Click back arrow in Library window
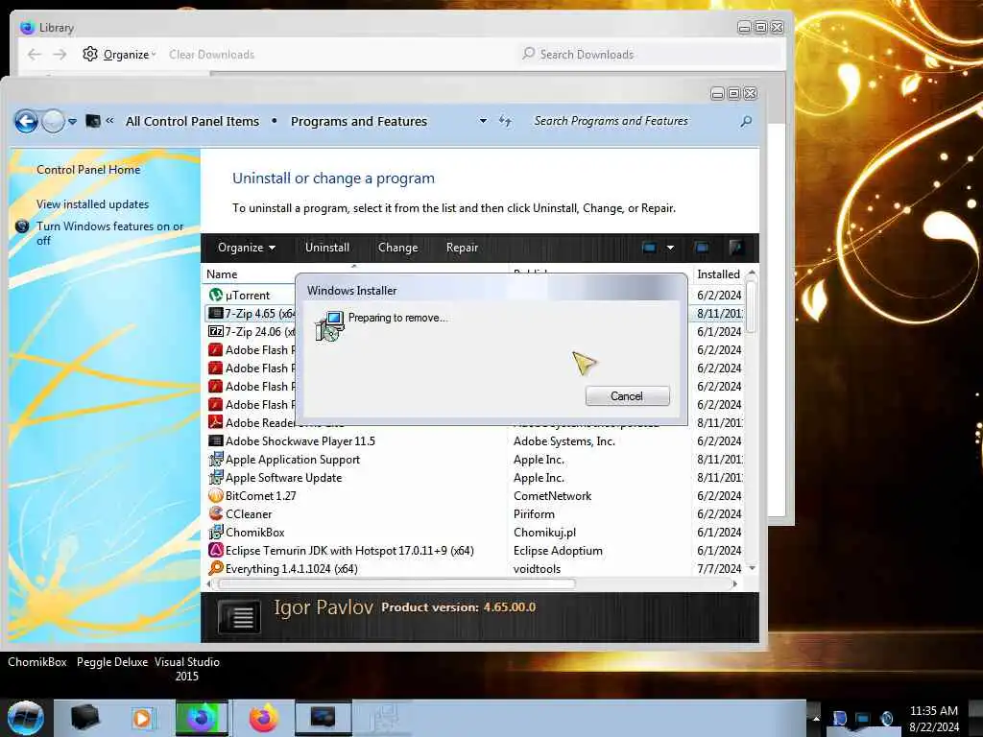Viewport: 983px width, 737px height. coord(35,55)
